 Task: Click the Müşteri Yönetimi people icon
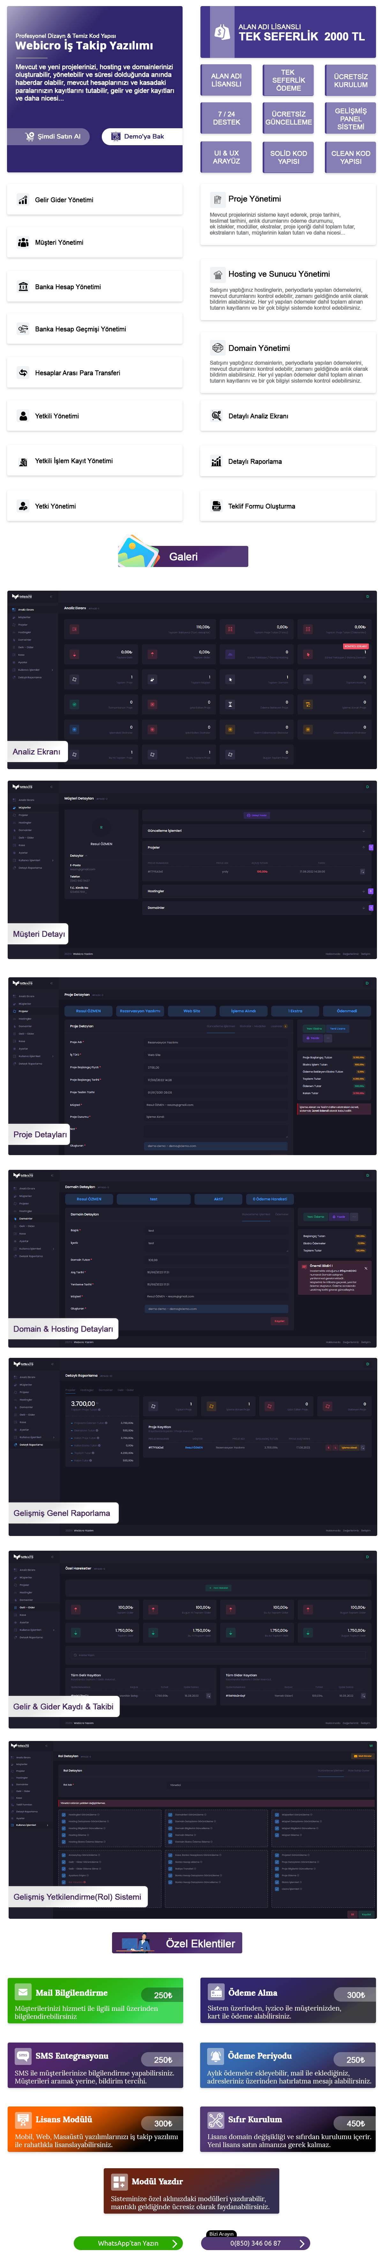tap(23, 242)
